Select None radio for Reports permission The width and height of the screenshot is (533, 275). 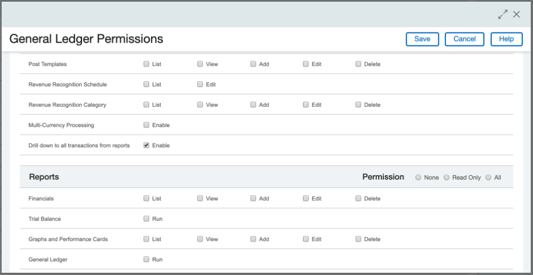[x=419, y=177]
